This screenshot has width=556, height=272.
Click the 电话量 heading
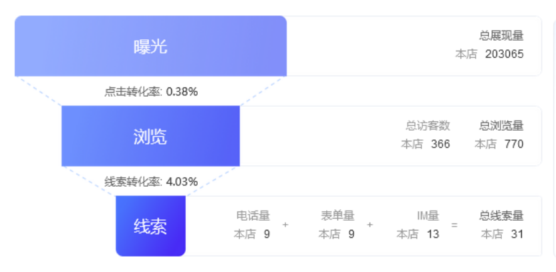point(253,215)
